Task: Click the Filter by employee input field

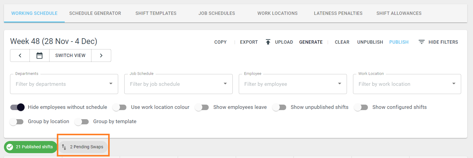Action: point(289,84)
